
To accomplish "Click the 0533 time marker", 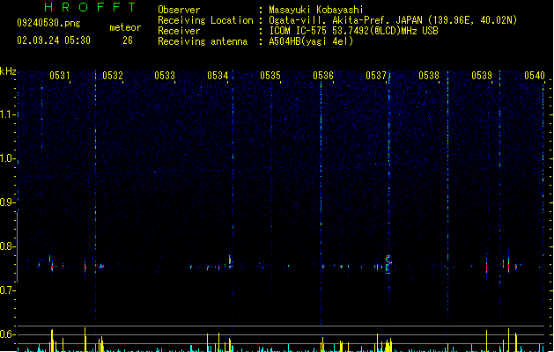I will (165, 76).
